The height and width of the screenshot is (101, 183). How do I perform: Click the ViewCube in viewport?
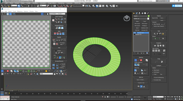(127, 18)
